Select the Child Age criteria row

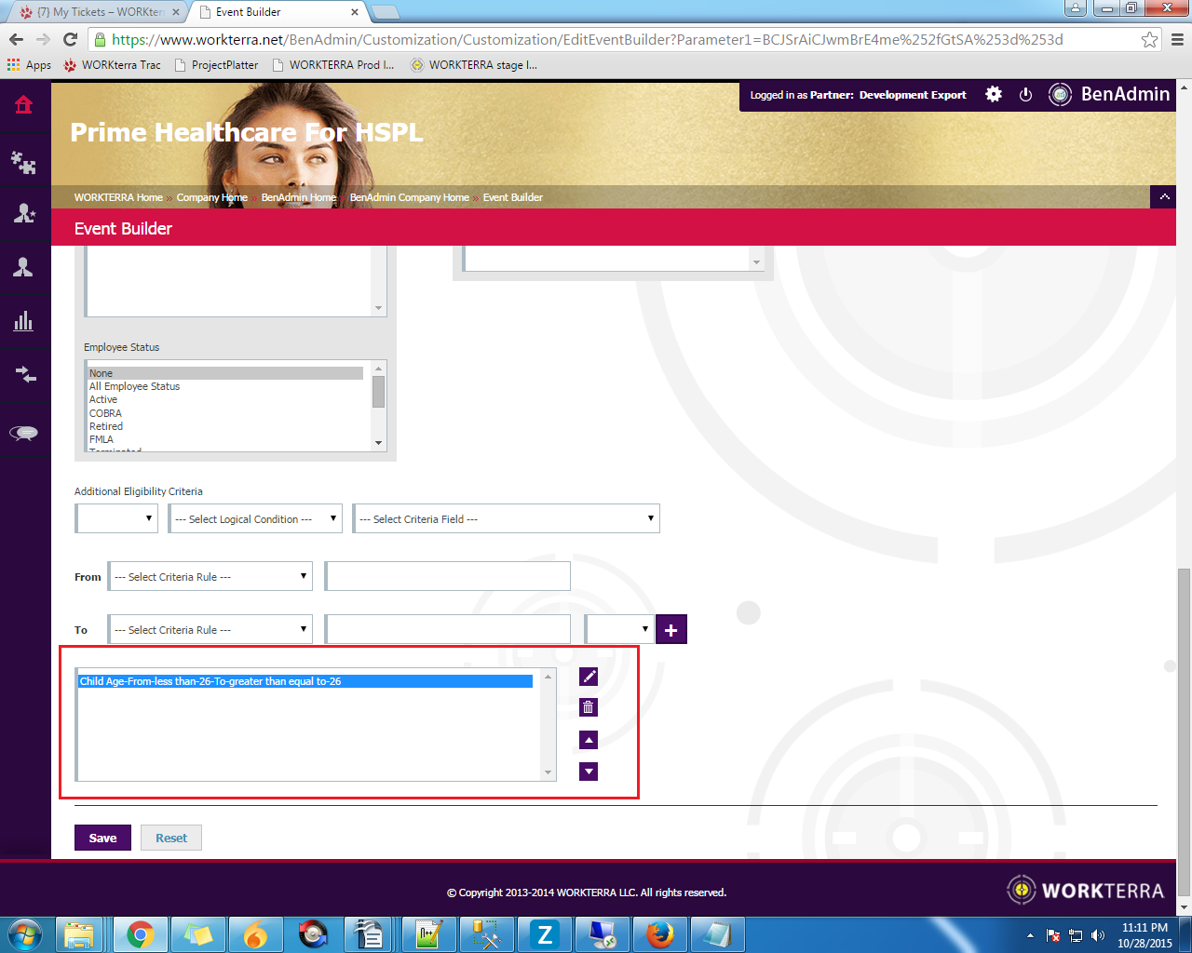click(305, 681)
